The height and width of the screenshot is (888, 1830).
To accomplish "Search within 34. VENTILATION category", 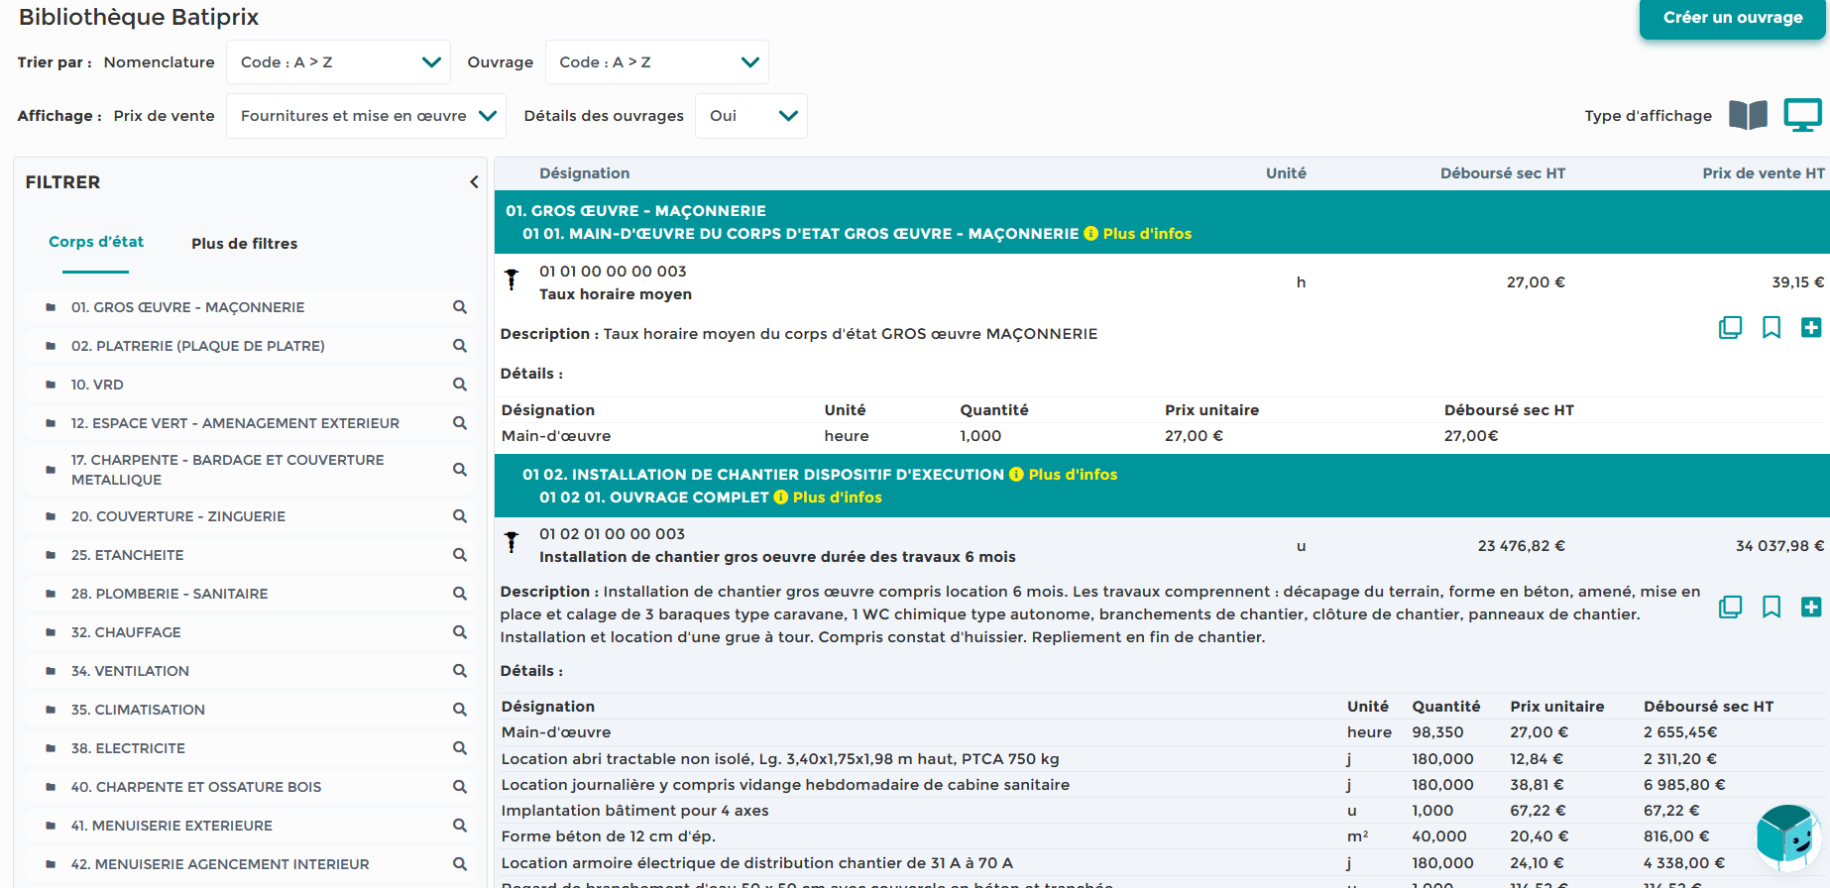I will tap(460, 671).
